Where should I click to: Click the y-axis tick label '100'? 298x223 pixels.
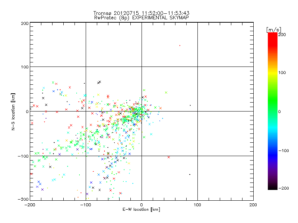tap(25, 67)
